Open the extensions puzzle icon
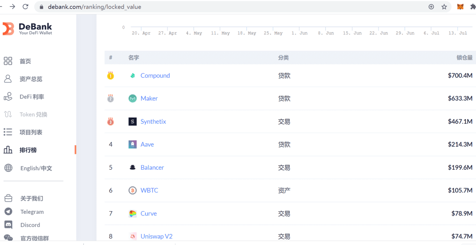 pyautogui.click(x=473, y=7)
